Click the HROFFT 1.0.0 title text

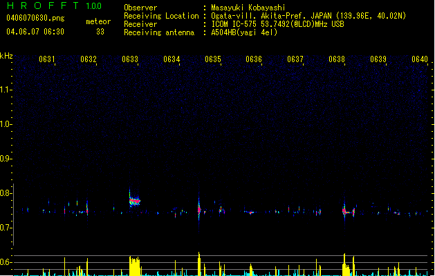(55, 6)
